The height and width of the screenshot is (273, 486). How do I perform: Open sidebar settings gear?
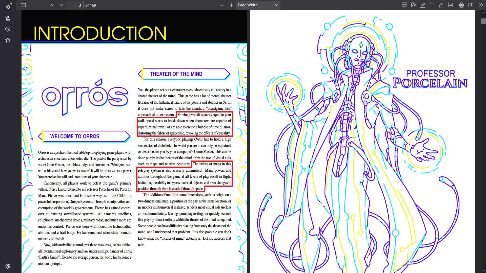tap(8, 266)
